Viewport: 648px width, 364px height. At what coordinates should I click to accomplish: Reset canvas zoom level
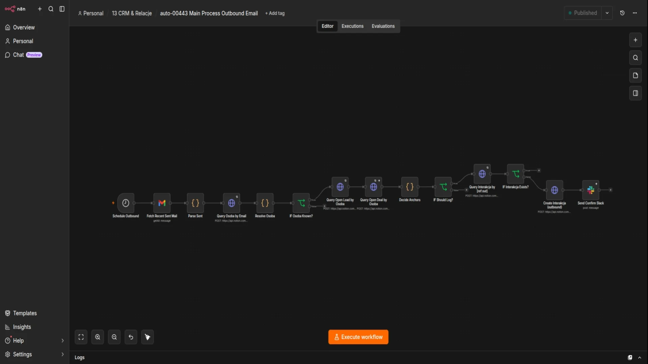pyautogui.click(x=131, y=337)
